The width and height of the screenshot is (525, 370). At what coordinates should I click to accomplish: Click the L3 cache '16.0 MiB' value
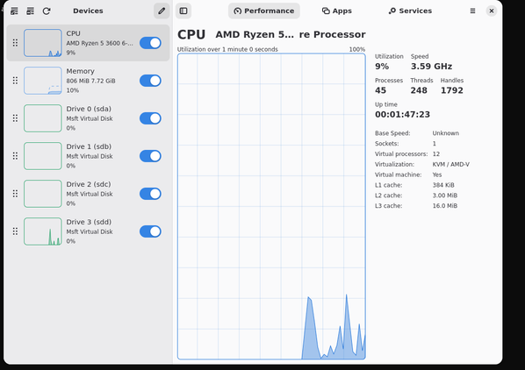click(x=444, y=205)
